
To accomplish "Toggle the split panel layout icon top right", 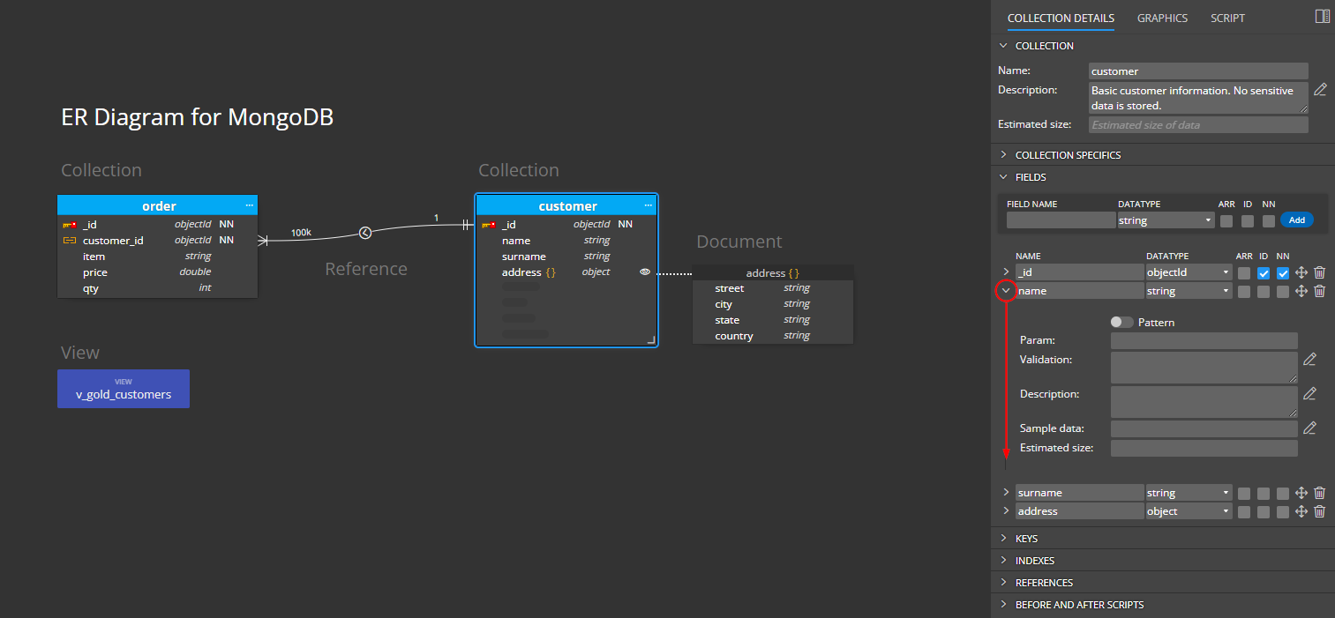I will point(1322,16).
